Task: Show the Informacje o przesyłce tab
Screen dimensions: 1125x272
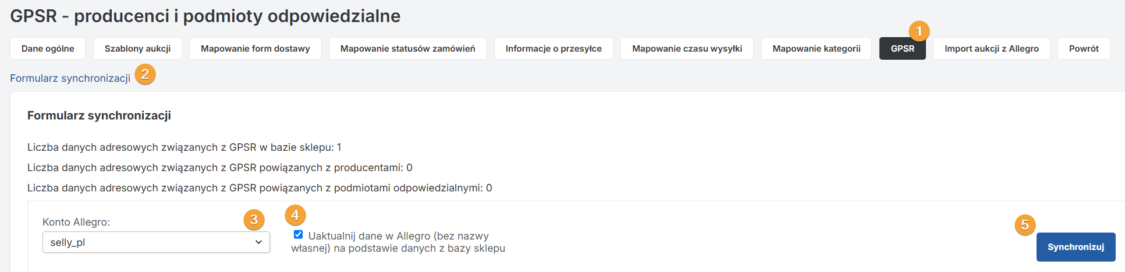Action: coord(553,49)
